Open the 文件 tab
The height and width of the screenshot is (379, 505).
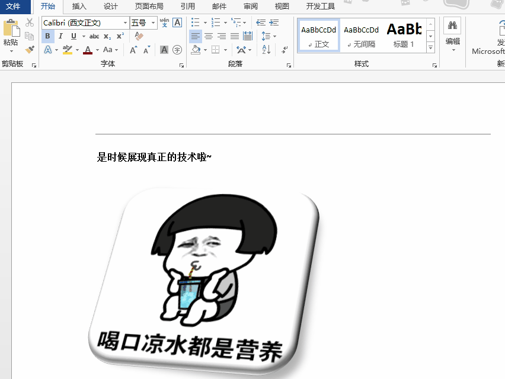click(x=13, y=7)
